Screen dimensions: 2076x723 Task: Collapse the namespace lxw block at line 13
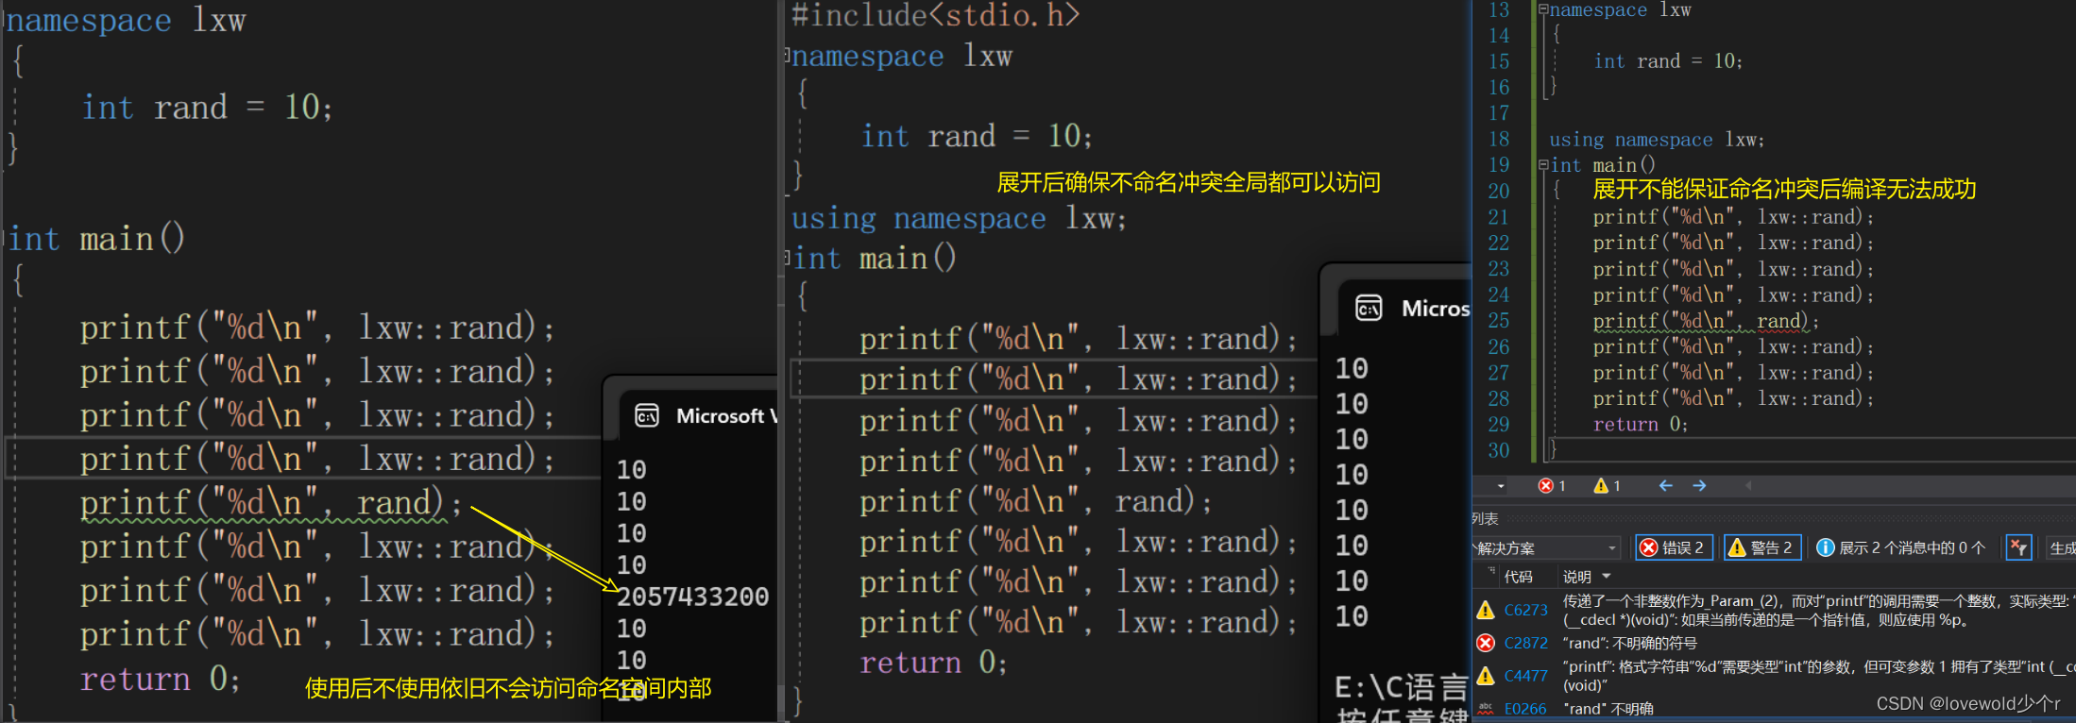click(x=1543, y=10)
